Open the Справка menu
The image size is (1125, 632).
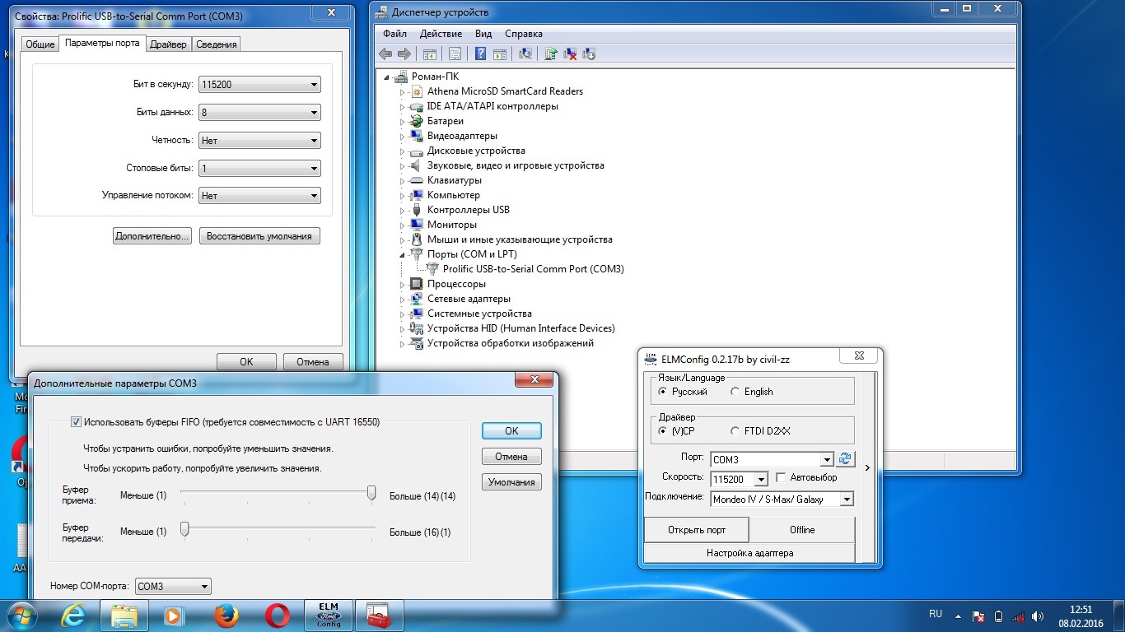(x=524, y=34)
